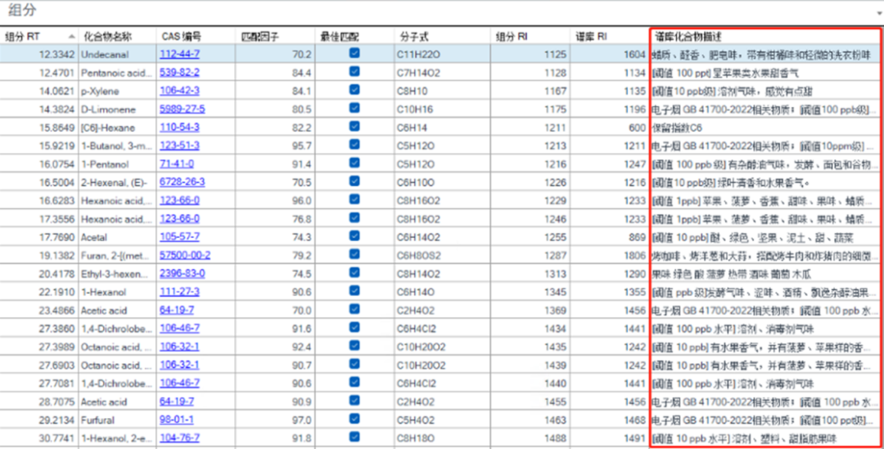Click the component RI value 1287
The width and height of the screenshot is (884, 449).
(555, 256)
